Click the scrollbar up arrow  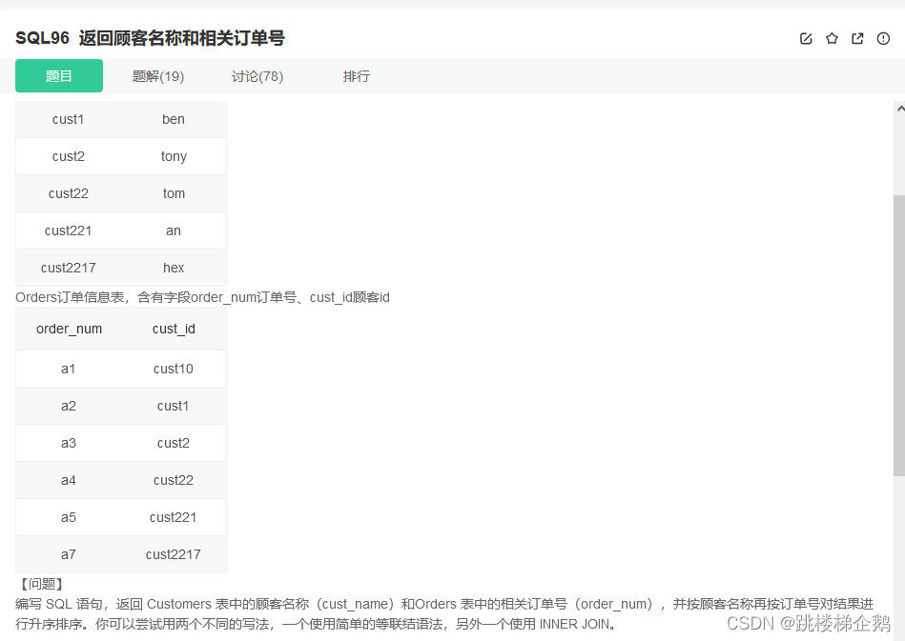[x=899, y=108]
